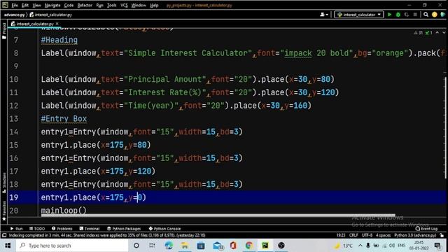
Task: Open the TODO tool window
Action: tap(37, 229)
